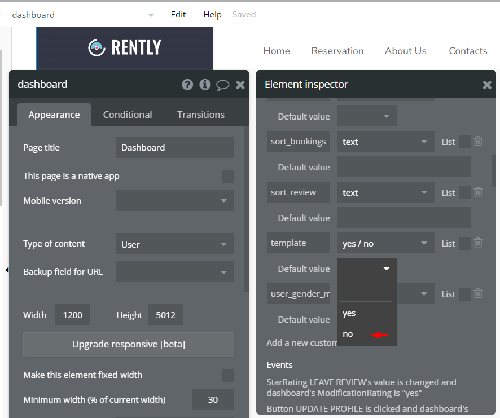Check the List box for sort_bookings
The height and width of the screenshot is (418, 500).
pos(464,142)
